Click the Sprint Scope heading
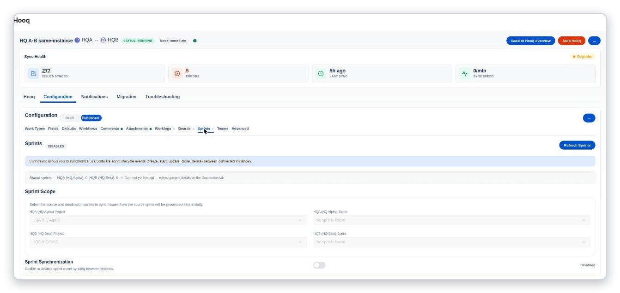Viewport: 620px width, 293px height. click(x=40, y=191)
